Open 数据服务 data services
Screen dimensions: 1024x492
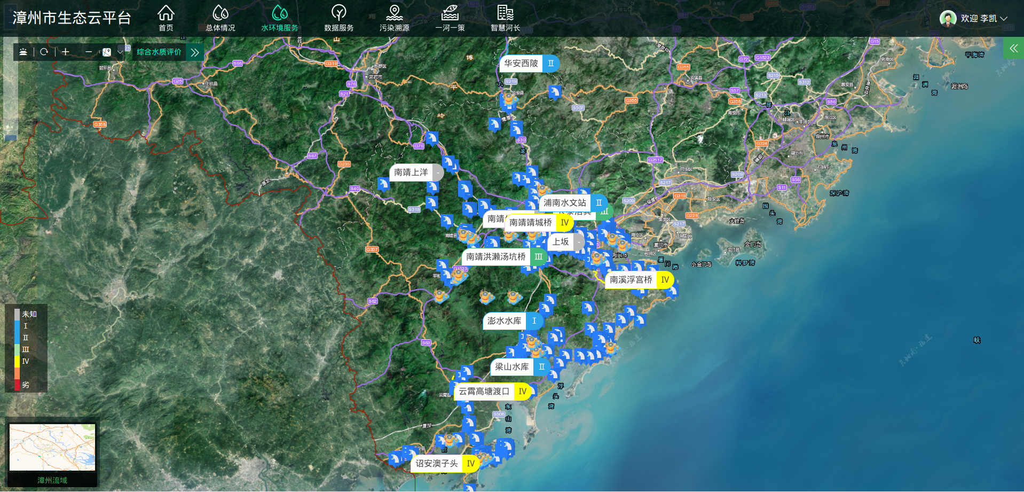coord(339,18)
